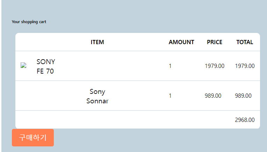Click the word Sony in second row
Viewport: 267px width, 152px height.
[98, 92]
